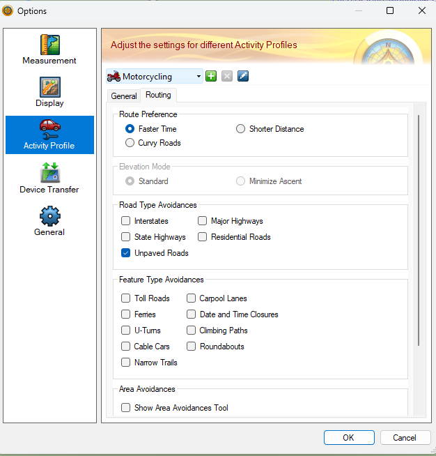Select the Activity Profile section
The width and height of the screenshot is (436, 456).
(x=49, y=135)
